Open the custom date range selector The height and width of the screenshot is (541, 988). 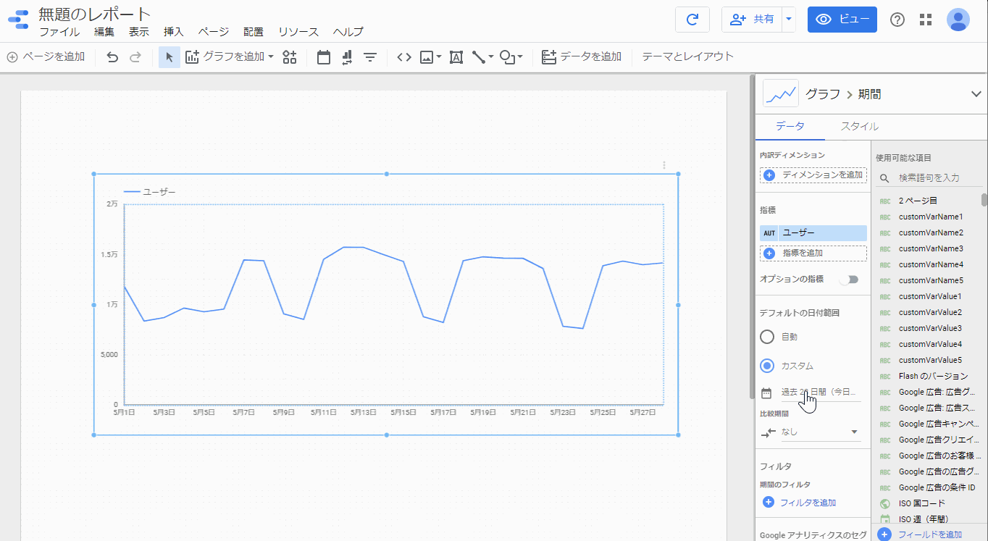coord(820,392)
